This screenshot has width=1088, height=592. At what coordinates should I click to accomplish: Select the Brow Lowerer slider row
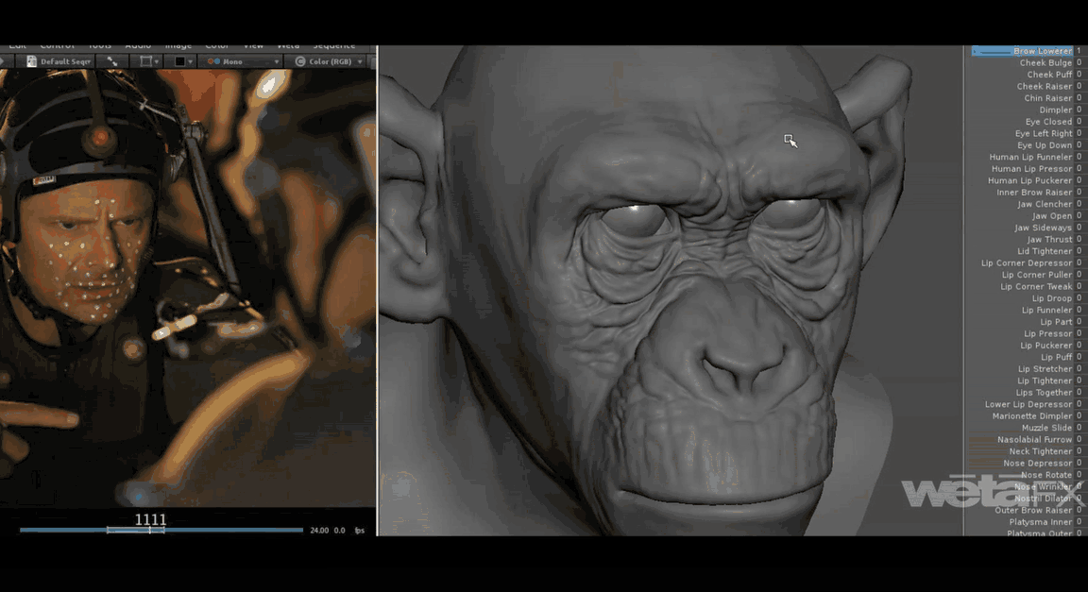click(x=1024, y=51)
